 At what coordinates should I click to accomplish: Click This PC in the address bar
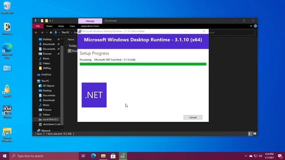click(65, 32)
